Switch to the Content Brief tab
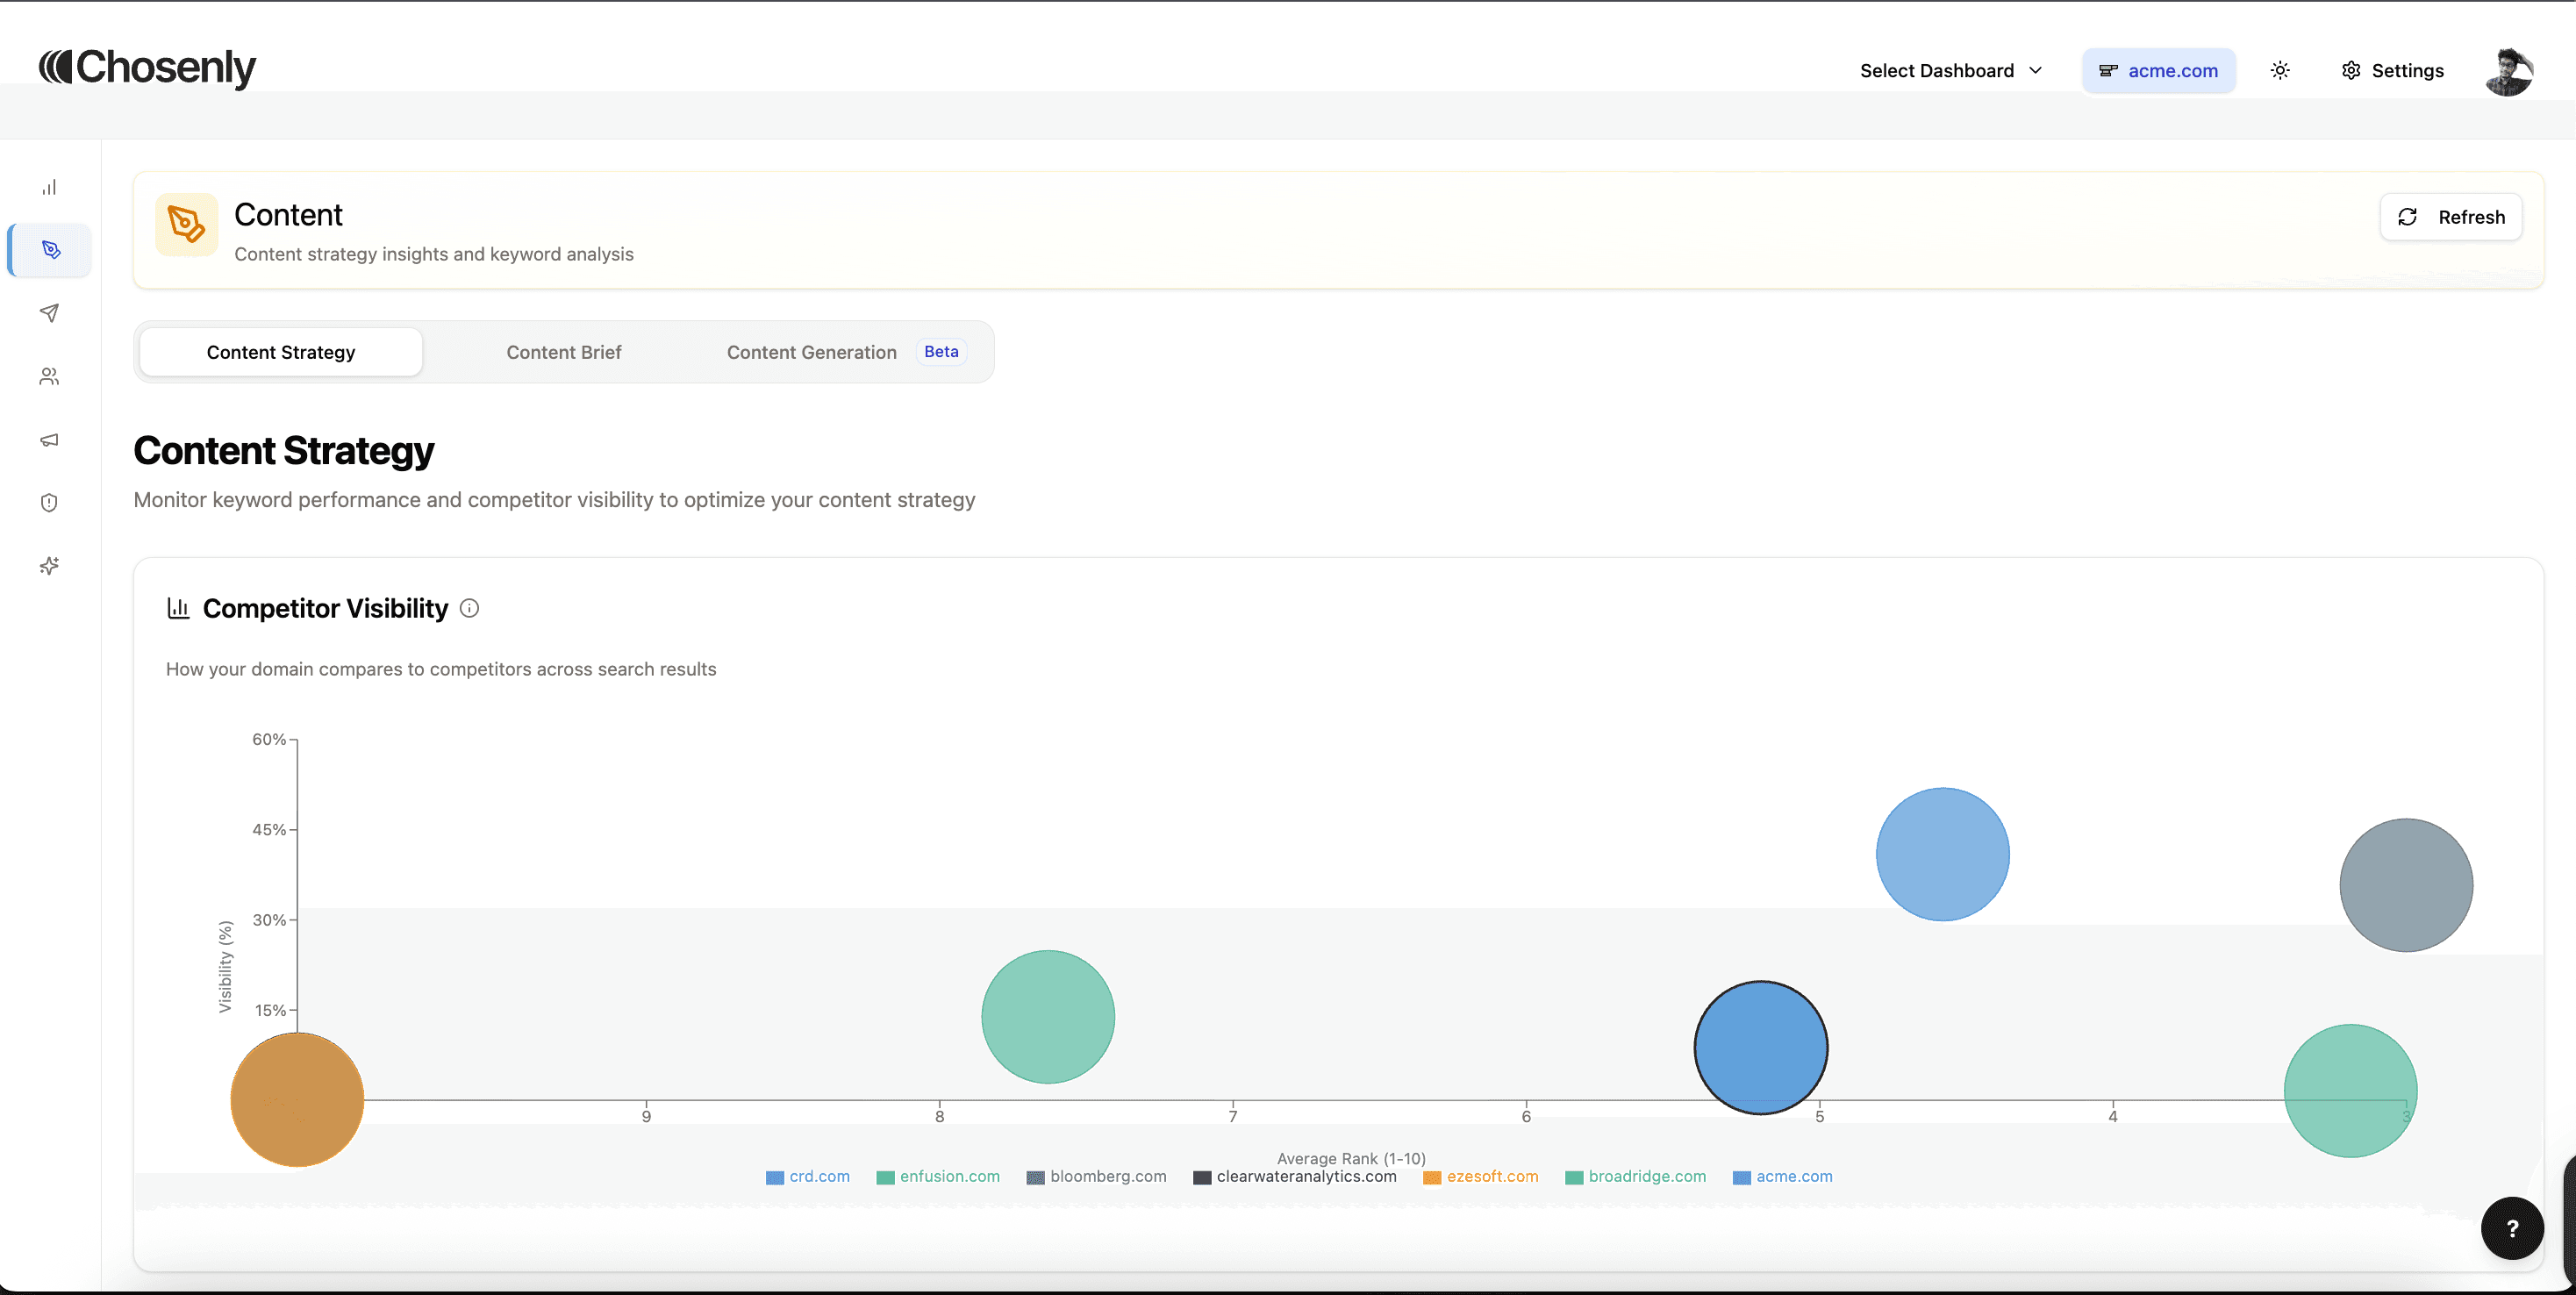The height and width of the screenshot is (1295, 2576). point(563,352)
